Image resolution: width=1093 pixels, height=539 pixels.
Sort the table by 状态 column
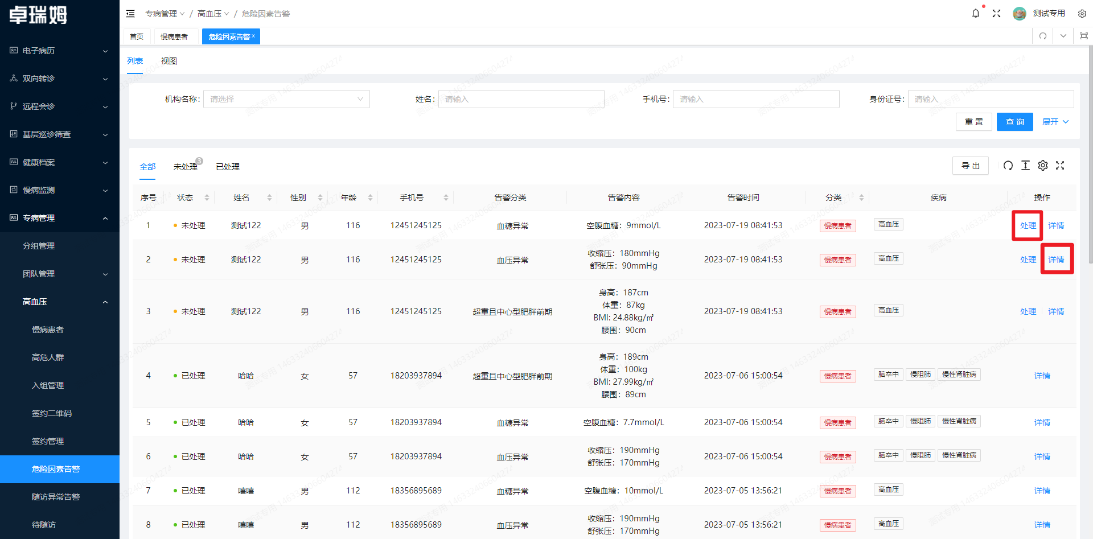coord(207,198)
